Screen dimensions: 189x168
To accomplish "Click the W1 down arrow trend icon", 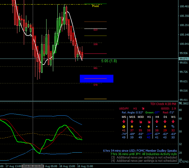I will click(x=173, y=121).
